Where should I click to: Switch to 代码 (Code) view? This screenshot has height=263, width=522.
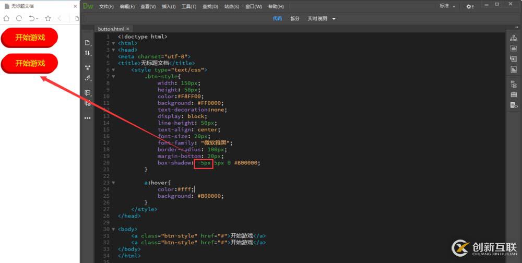coord(277,19)
